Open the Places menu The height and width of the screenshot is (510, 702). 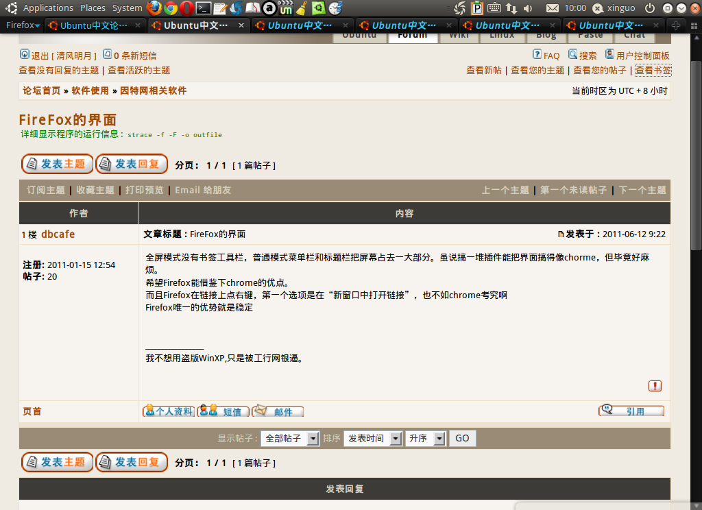(93, 8)
